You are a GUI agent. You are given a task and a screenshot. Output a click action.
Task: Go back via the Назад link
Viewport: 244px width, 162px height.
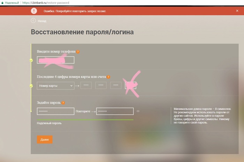point(42,21)
